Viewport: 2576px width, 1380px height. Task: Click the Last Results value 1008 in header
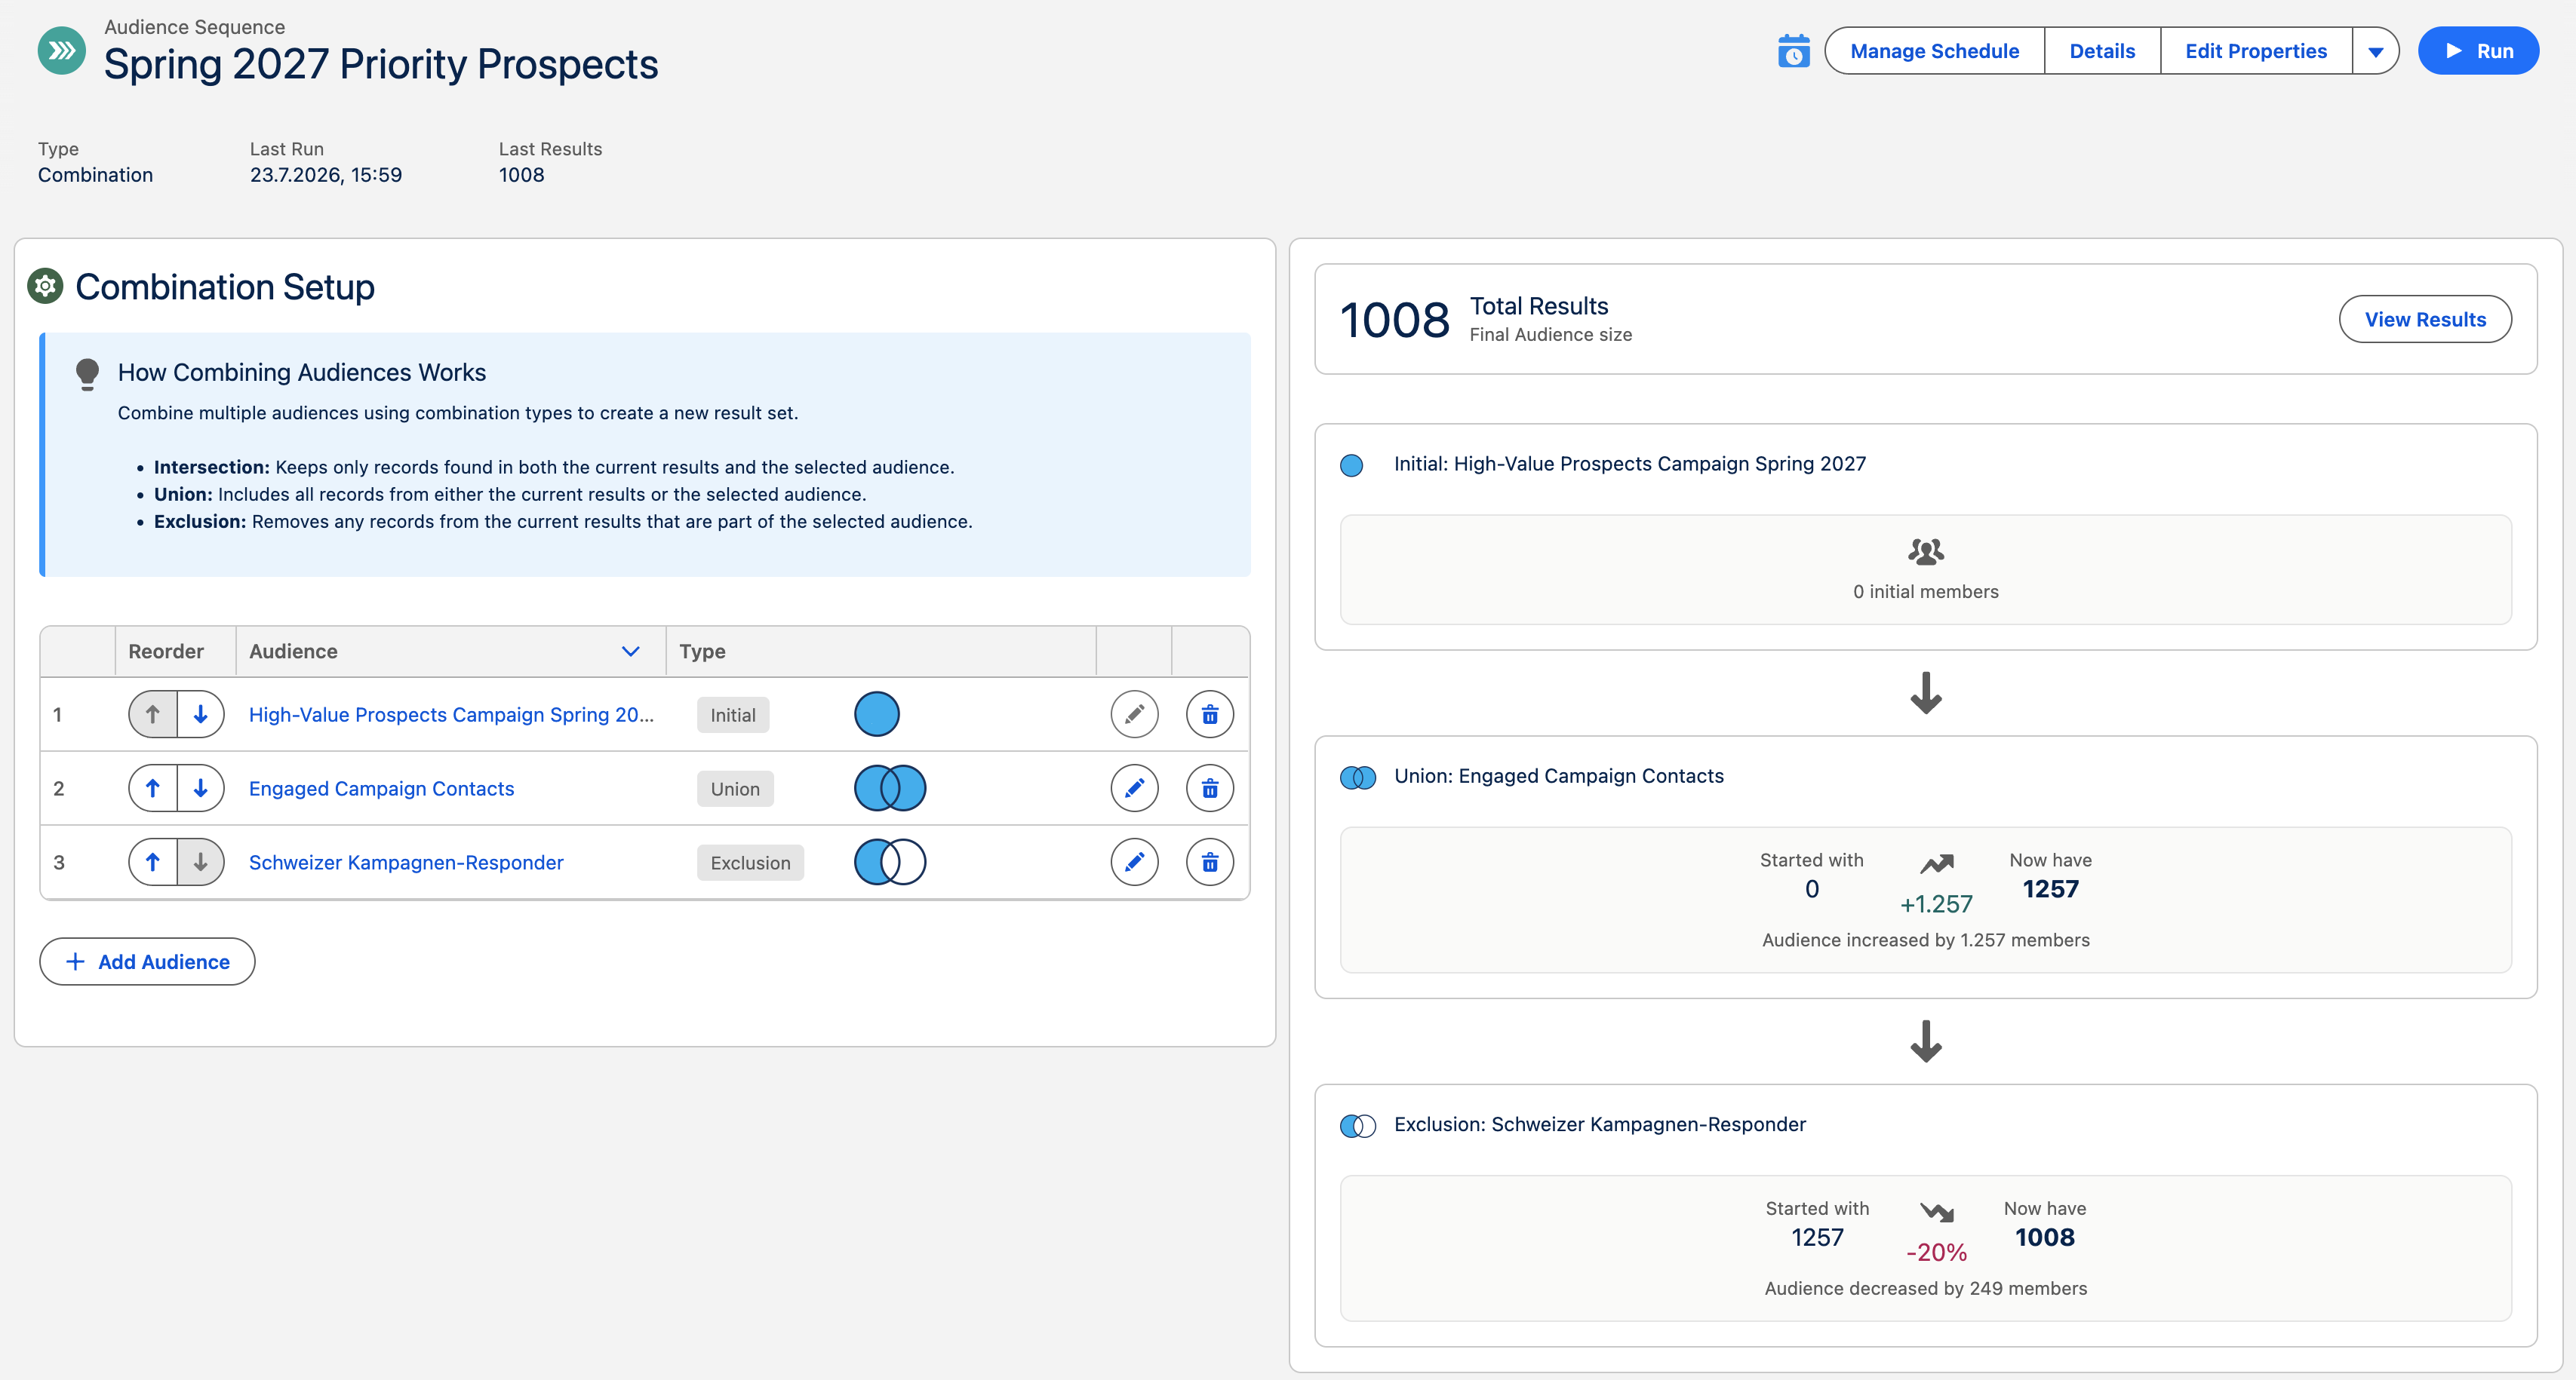(522, 175)
